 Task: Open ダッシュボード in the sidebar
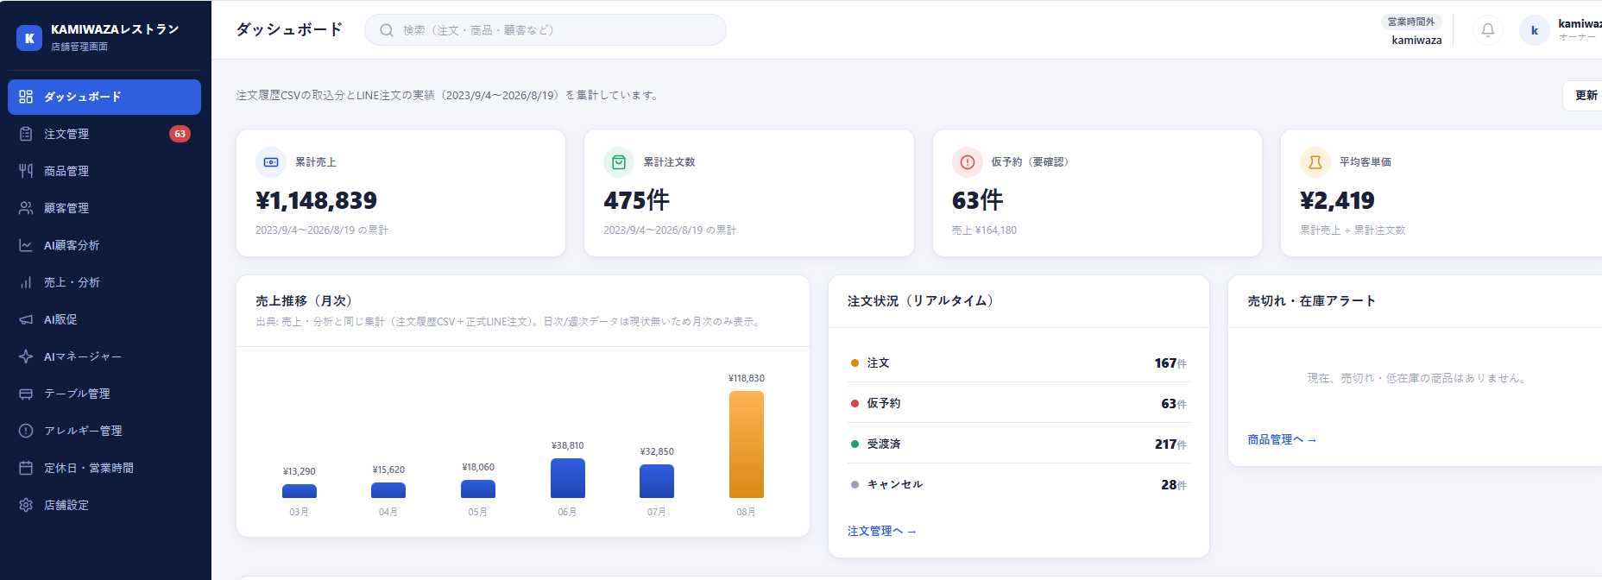(x=104, y=97)
